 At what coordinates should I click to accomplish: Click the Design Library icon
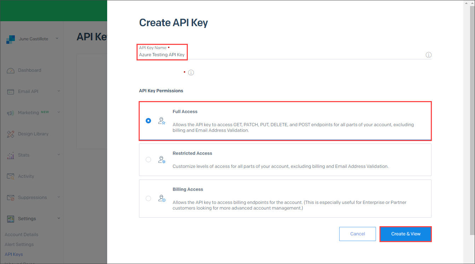(x=11, y=134)
